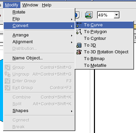Click the To Curve conversion icon
Screen dimensions: 136x133
tap(79, 25)
